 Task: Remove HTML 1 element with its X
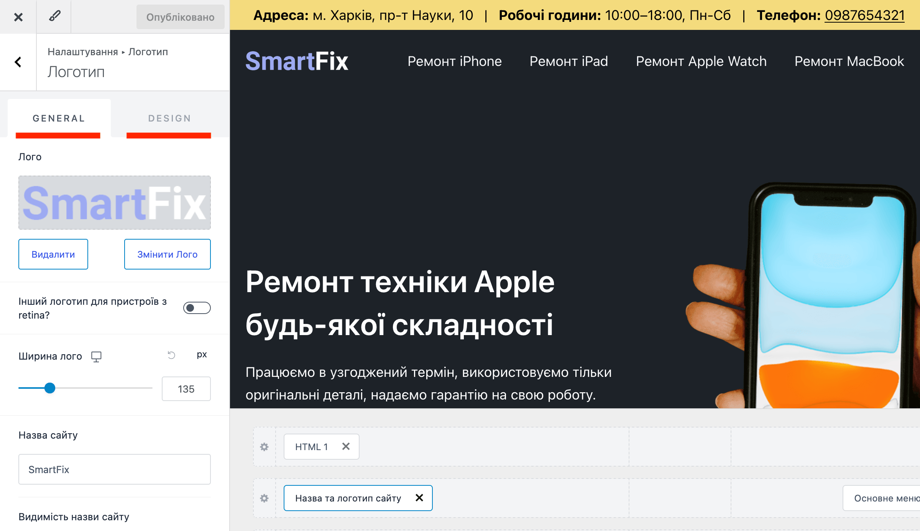point(346,446)
